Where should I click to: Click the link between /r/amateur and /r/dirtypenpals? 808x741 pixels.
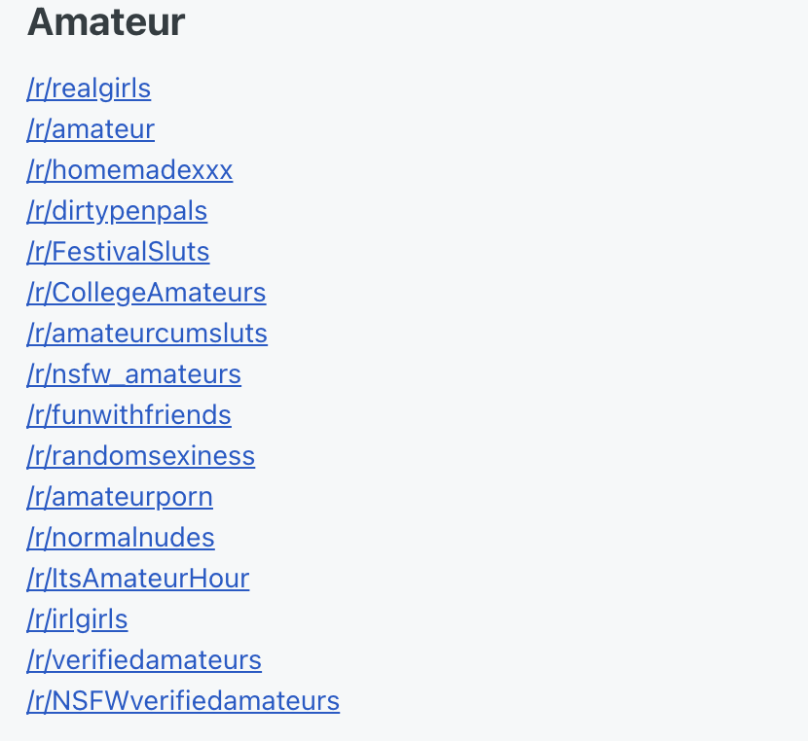[129, 170]
